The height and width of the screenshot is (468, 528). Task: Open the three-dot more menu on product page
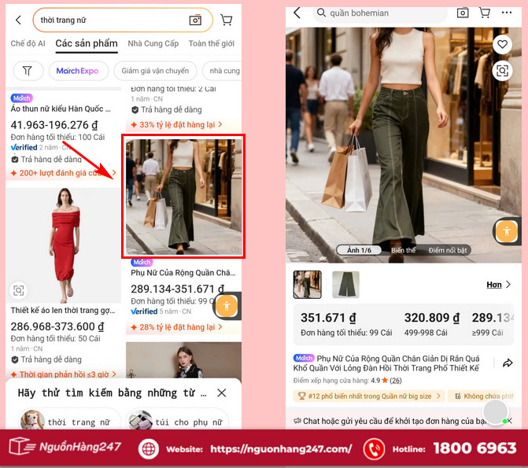pos(506,13)
